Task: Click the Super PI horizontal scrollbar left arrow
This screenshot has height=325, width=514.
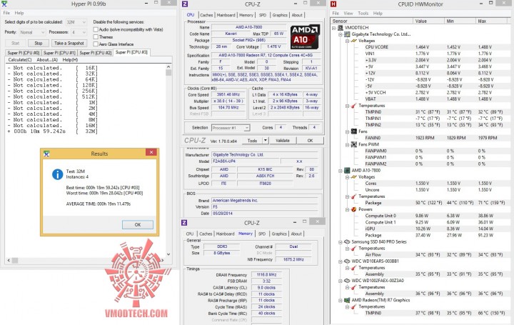Action: tap(9, 261)
